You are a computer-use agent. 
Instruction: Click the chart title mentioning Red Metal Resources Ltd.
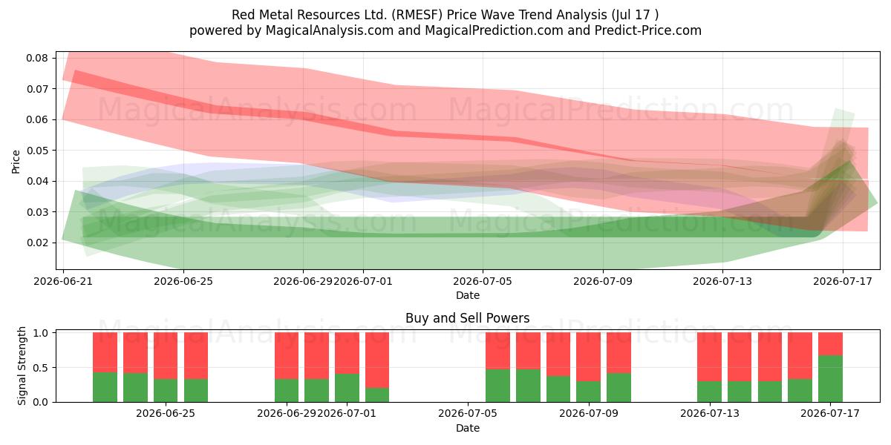point(446,14)
